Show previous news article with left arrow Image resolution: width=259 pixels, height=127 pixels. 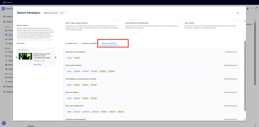coord(17,57)
